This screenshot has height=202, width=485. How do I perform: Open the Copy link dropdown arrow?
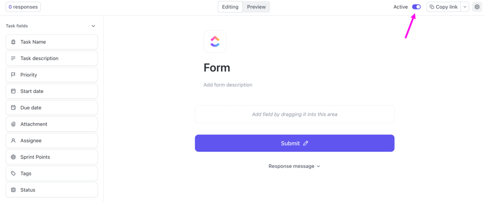pyautogui.click(x=464, y=7)
